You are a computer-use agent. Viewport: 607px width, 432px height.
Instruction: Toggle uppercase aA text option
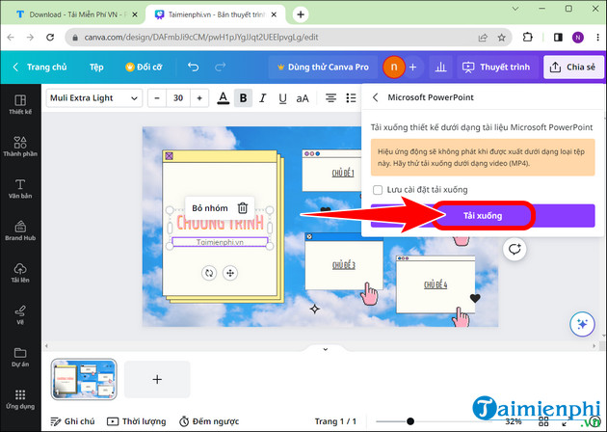click(x=303, y=98)
